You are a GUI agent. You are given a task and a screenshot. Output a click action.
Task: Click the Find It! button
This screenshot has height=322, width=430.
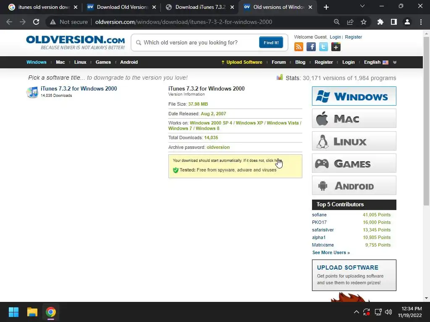point(271,42)
